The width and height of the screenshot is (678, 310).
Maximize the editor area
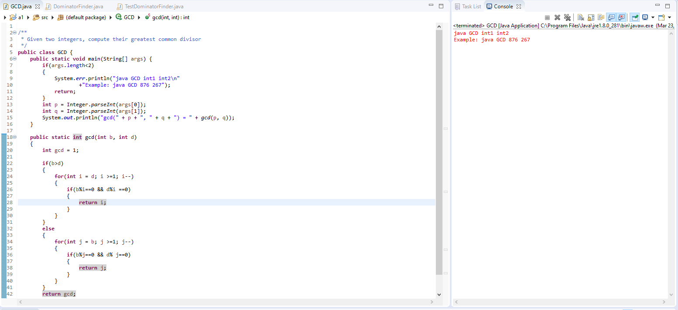coord(441,6)
